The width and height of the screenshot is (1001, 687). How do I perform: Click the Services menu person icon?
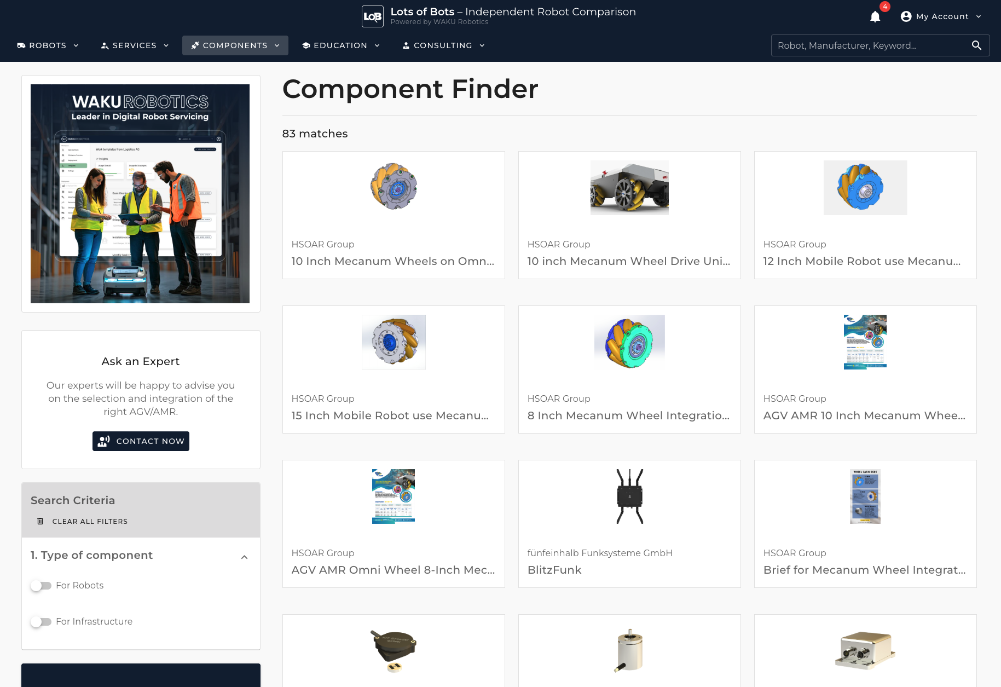point(105,45)
